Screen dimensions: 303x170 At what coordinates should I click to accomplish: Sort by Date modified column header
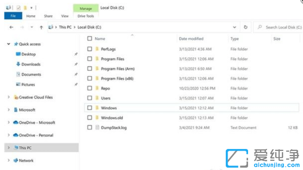point(191,39)
